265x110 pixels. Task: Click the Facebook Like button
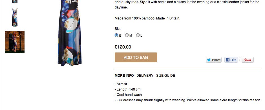click(x=231, y=60)
